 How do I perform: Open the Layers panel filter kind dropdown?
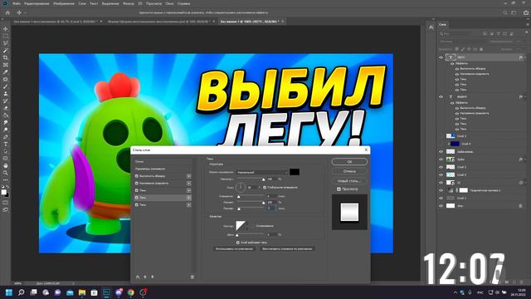[459, 34]
